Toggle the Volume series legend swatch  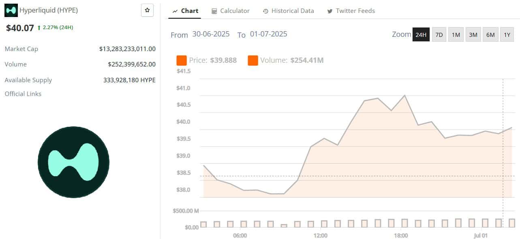pyautogui.click(x=253, y=60)
